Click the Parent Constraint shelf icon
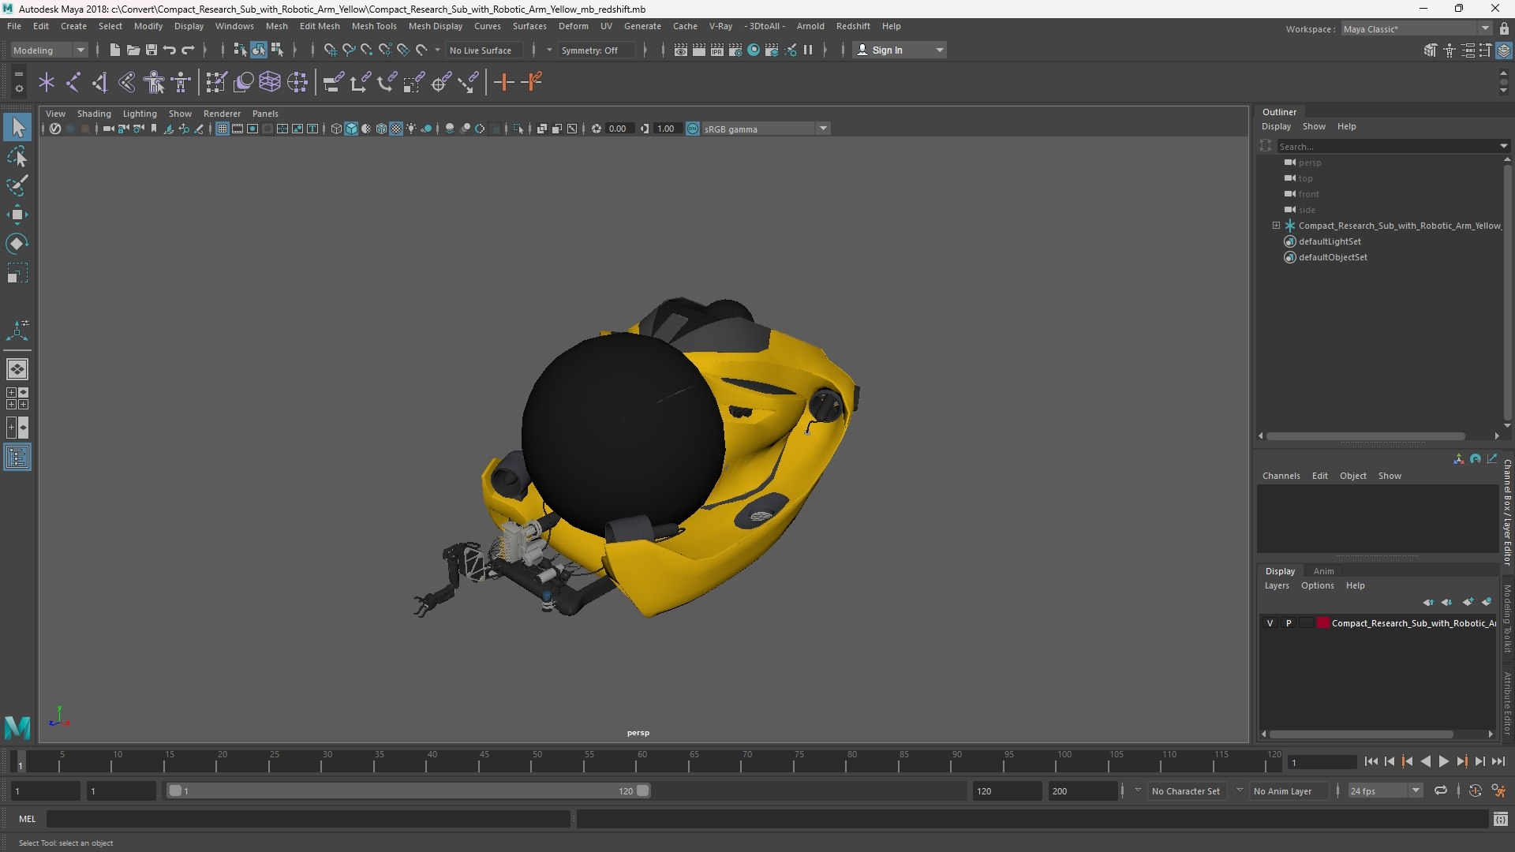 (x=334, y=82)
